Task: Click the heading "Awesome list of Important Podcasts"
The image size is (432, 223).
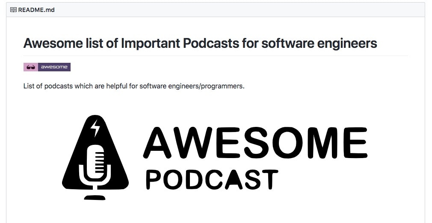Action: click(x=200, y=43)
